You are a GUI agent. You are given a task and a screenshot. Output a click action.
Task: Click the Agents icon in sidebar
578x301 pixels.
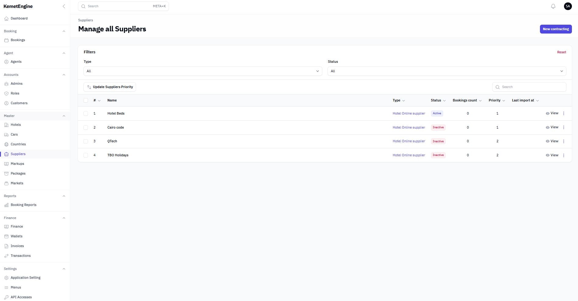coord(6,62)
